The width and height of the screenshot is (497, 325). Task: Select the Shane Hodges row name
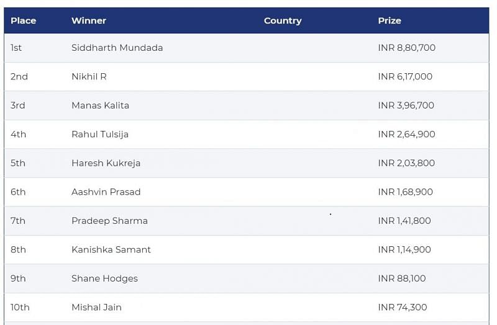(x=104, y=278)
